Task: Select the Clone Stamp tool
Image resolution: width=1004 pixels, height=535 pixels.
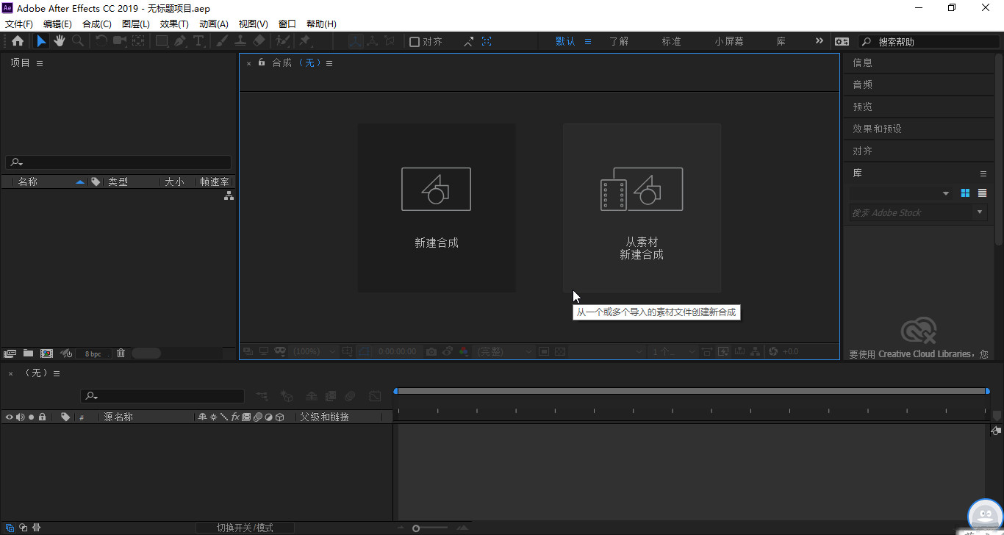Action: (x=240, y=42)
